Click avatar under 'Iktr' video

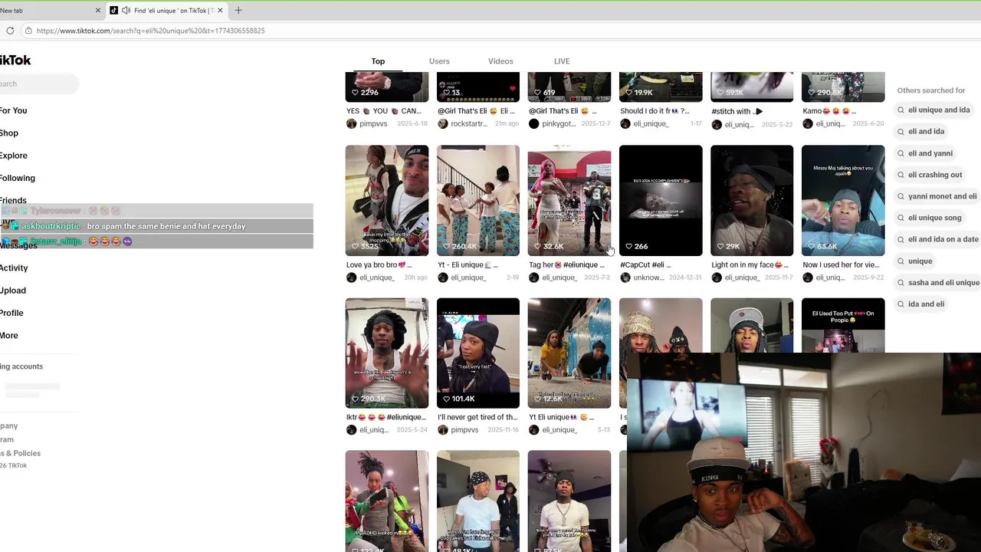tap(351, 430)
